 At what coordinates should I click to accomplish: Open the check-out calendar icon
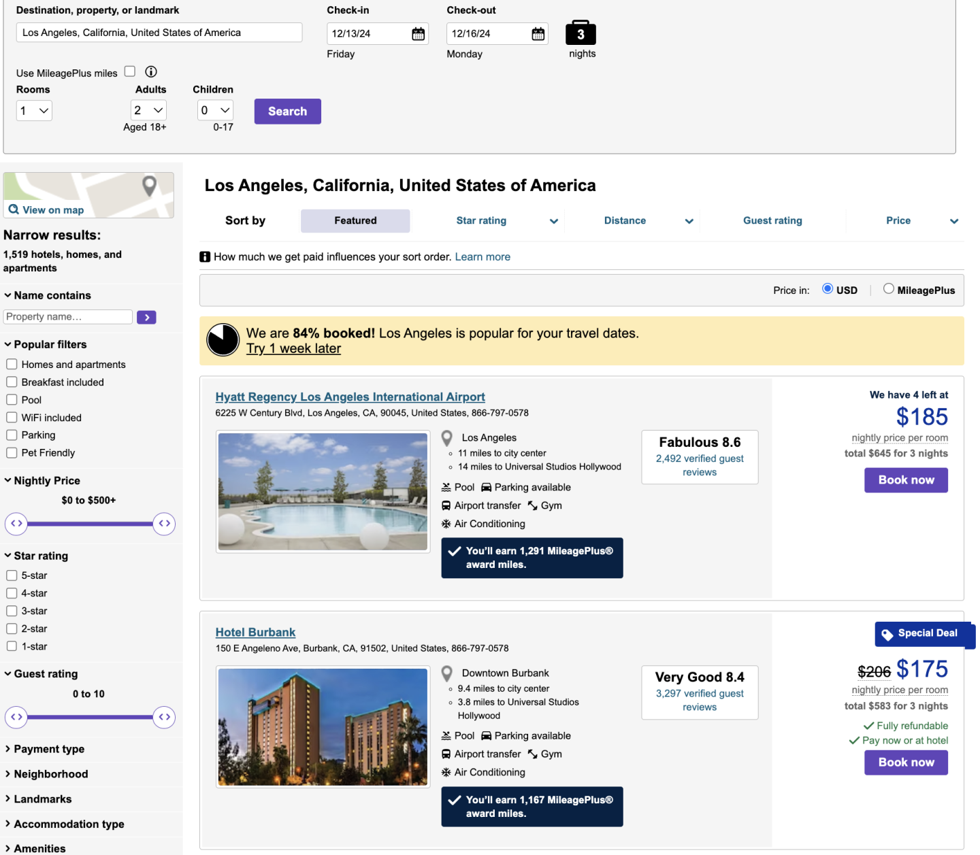click(x=538, y=34)
